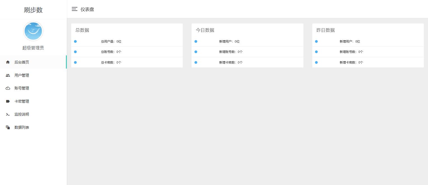
Task: Open the 账号管理 menu label
Action: [22, 88]
